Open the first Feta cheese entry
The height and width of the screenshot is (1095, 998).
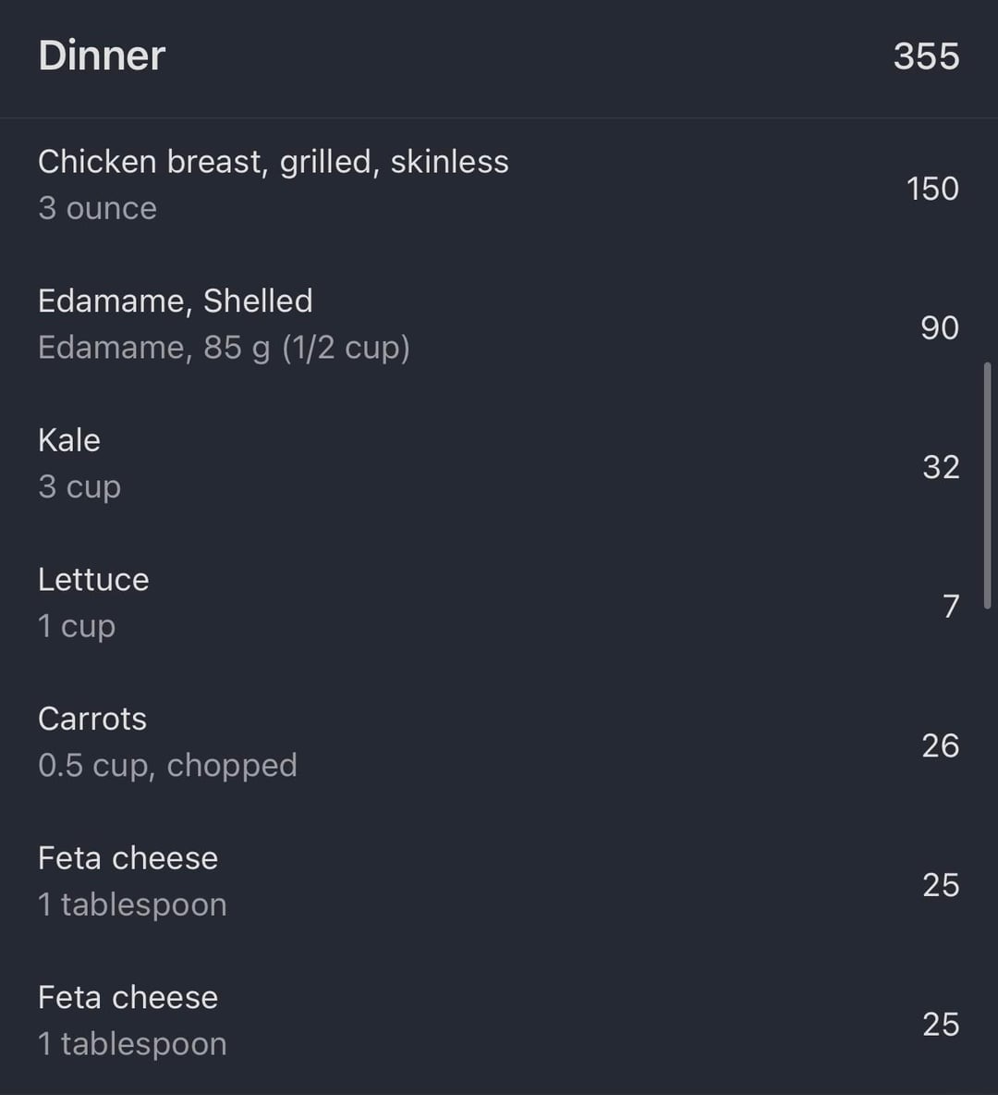coord(128,858)
